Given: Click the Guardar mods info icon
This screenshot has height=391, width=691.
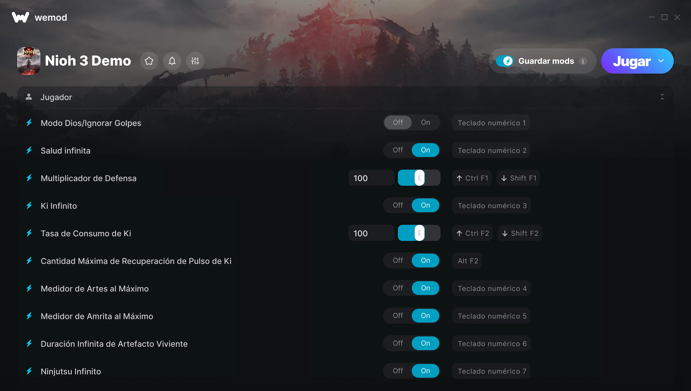Looking at the screenshot, I should pos(583,61).
